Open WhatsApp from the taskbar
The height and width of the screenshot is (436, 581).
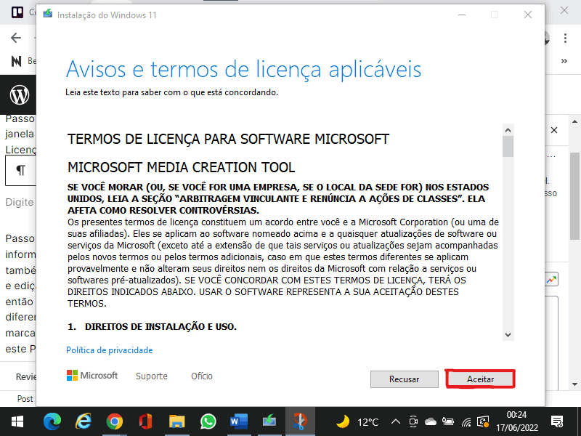[x=207, y=421]
